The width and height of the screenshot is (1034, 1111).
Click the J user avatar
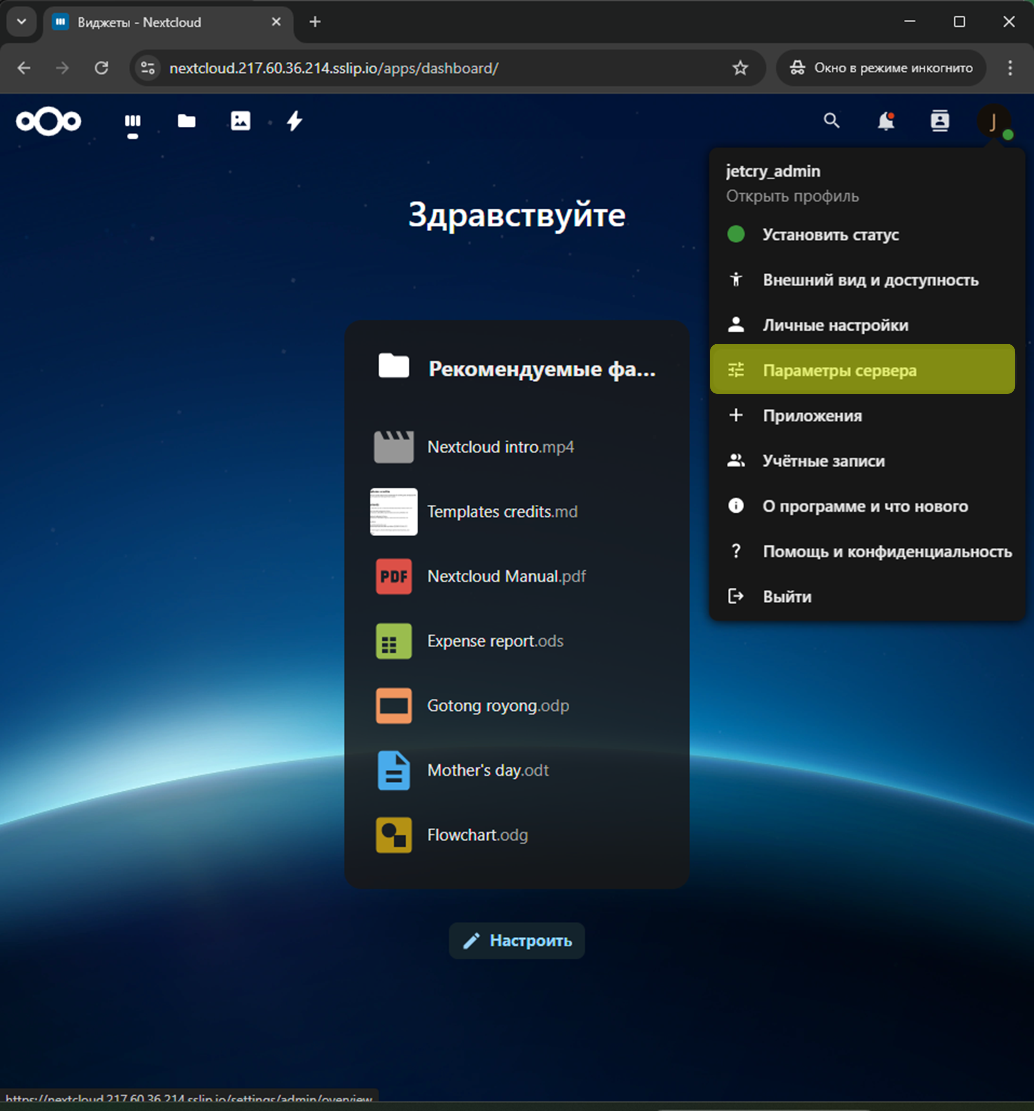(x=994, y=121)
